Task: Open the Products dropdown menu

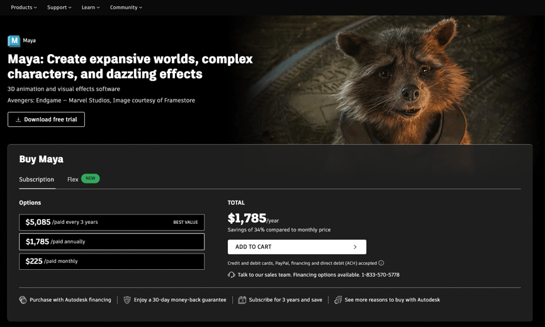Action: pos(24,8)
